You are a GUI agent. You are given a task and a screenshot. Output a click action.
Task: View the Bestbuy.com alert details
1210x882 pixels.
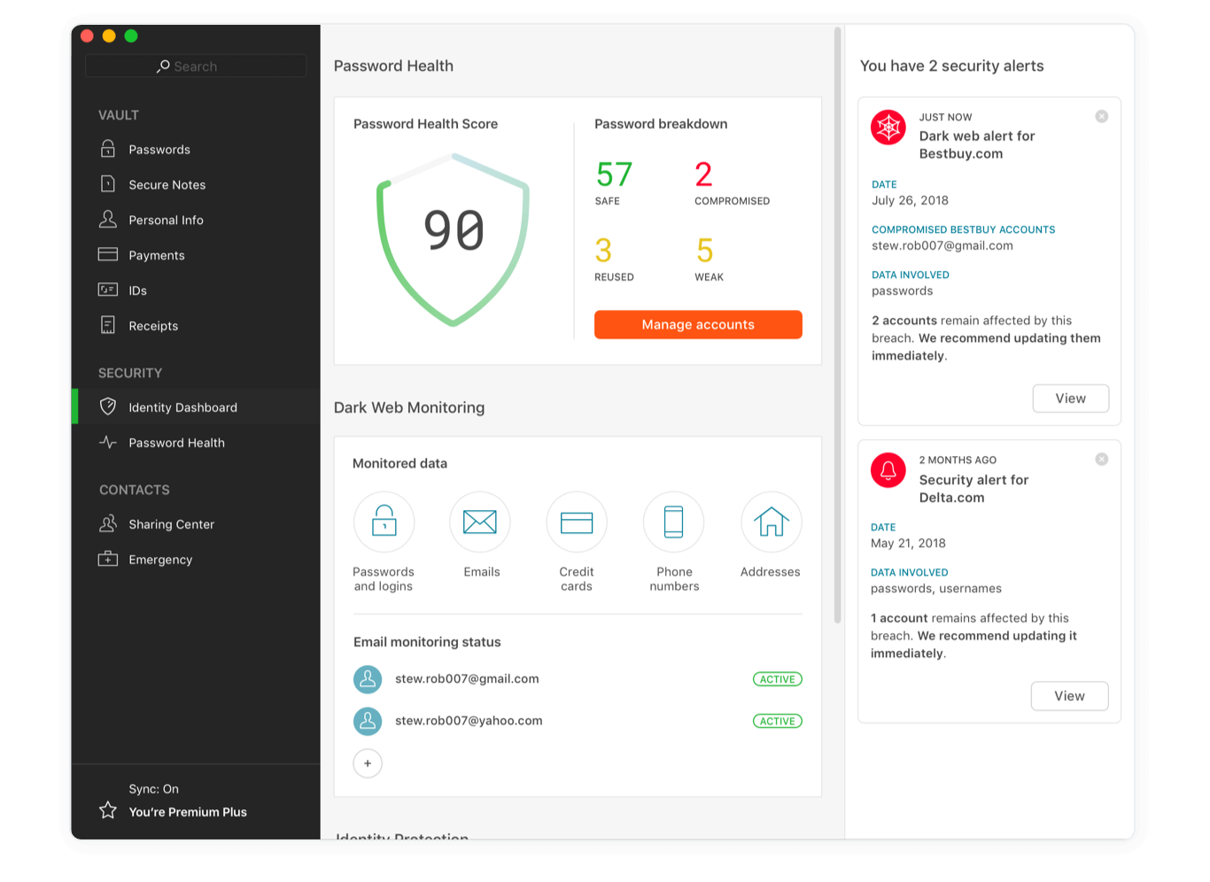1070,398
